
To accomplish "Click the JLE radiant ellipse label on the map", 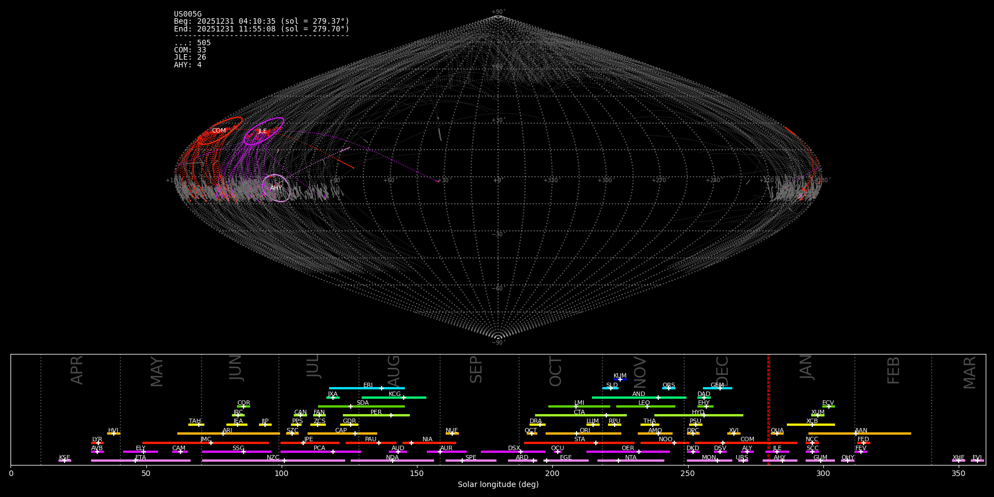I will tap(262, 131).
